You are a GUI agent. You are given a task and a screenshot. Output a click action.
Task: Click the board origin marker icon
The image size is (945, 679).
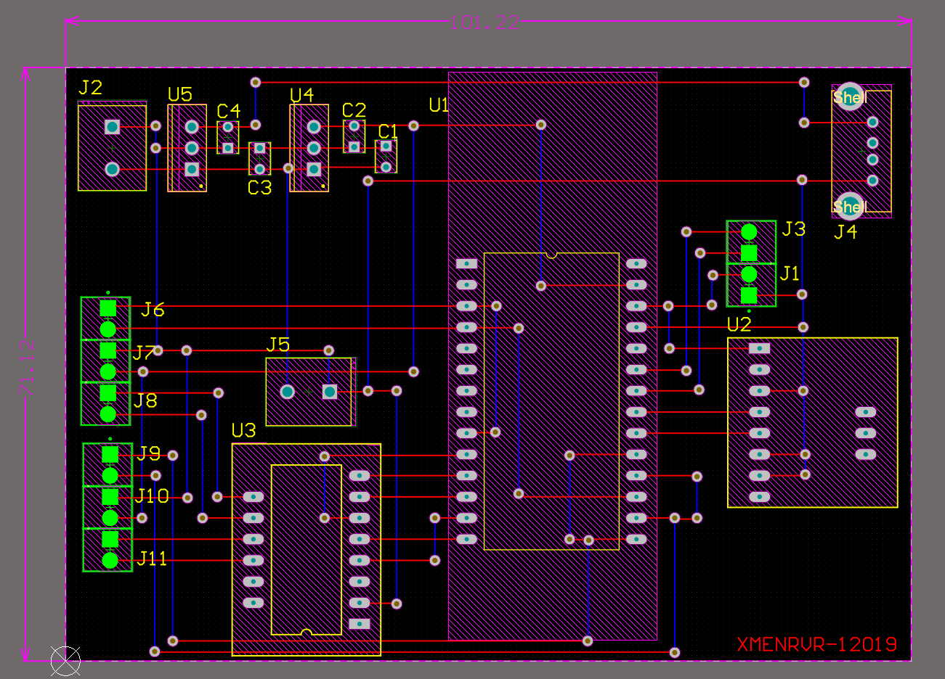(65, 661)
